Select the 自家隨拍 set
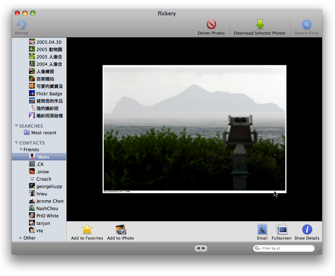The image size is (335, 276). 39,79
